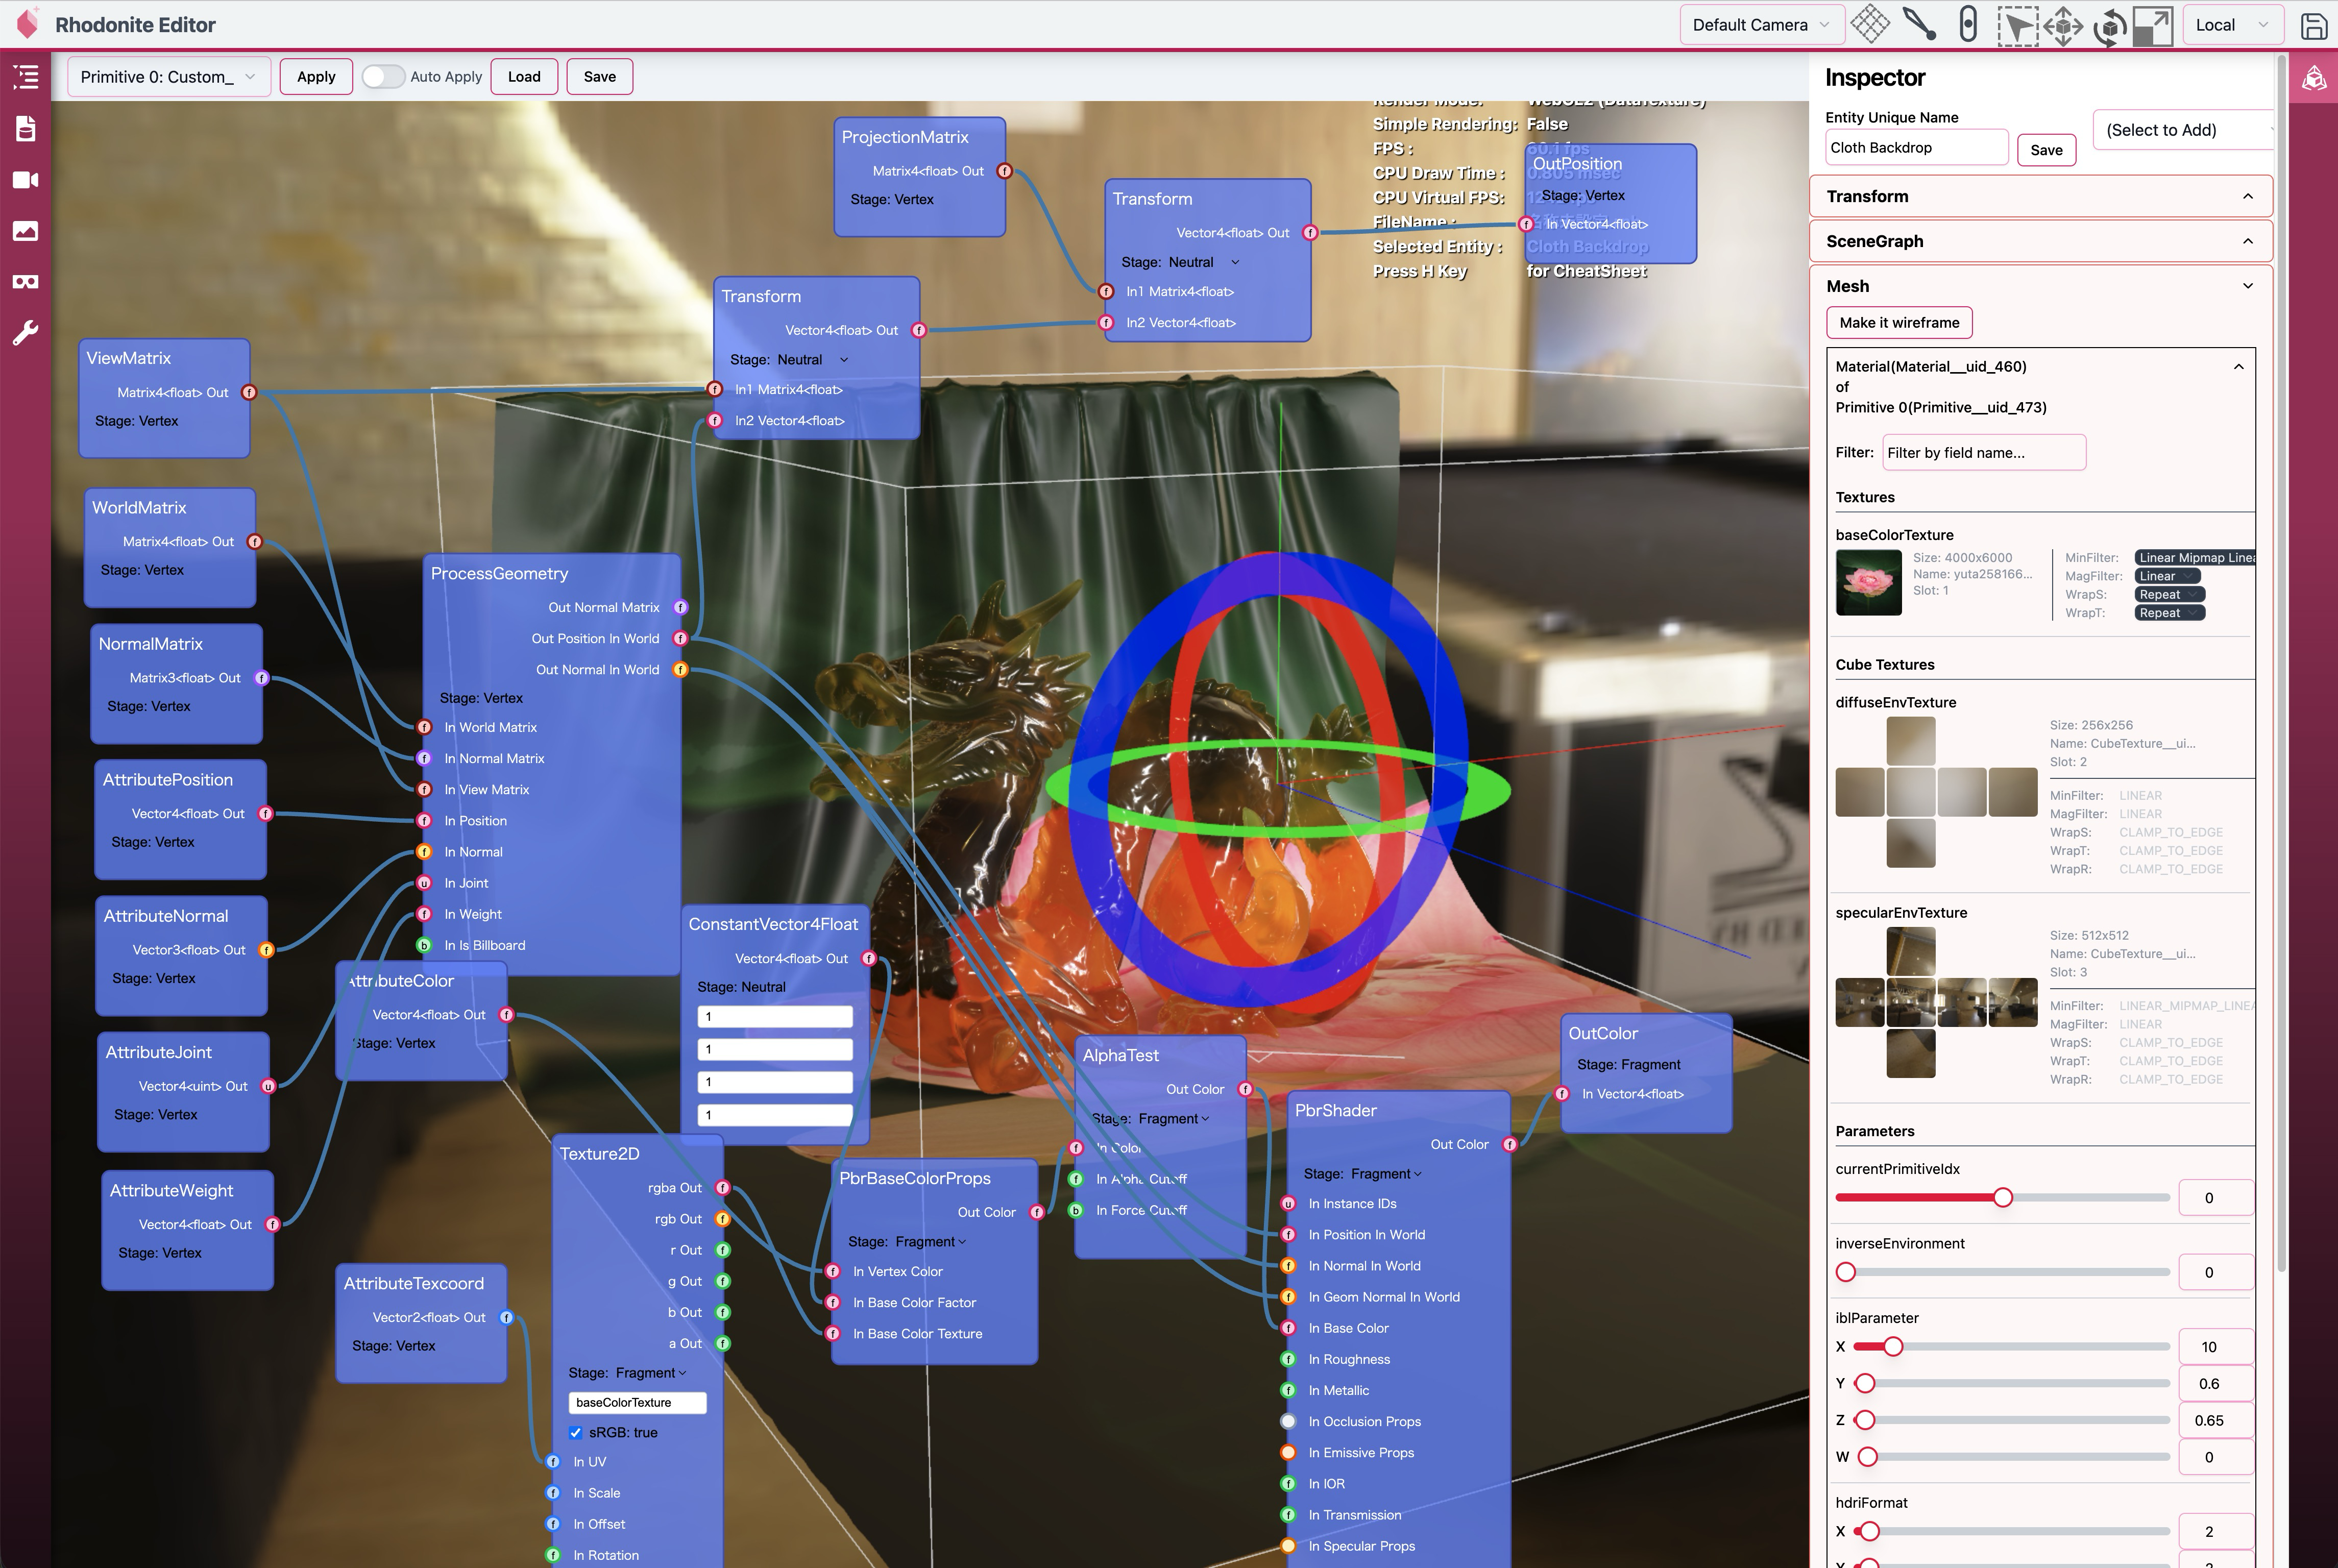
Task: Adjust the currentPrimitiveIdx slider handle
Action: [2002, 1198]
